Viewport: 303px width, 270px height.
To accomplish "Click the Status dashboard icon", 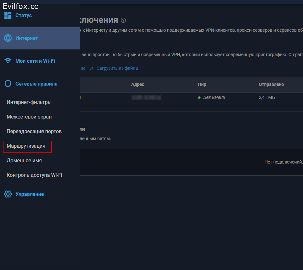I will 8,15.
